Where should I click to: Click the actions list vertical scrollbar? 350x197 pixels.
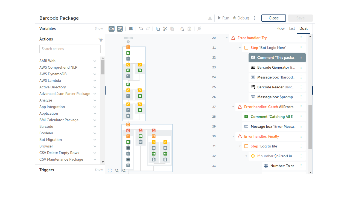[103, 67]
